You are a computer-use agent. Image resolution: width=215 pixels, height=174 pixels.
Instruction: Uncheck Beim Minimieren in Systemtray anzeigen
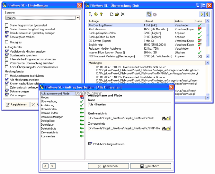[x=6, y=33]
